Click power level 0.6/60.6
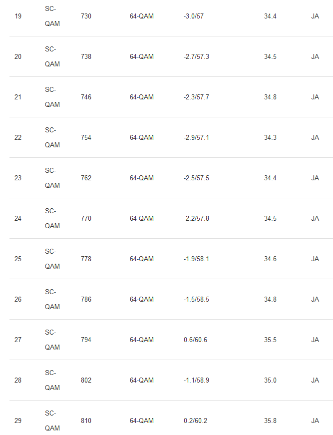The image size is (333, 435). coord(195,340)
